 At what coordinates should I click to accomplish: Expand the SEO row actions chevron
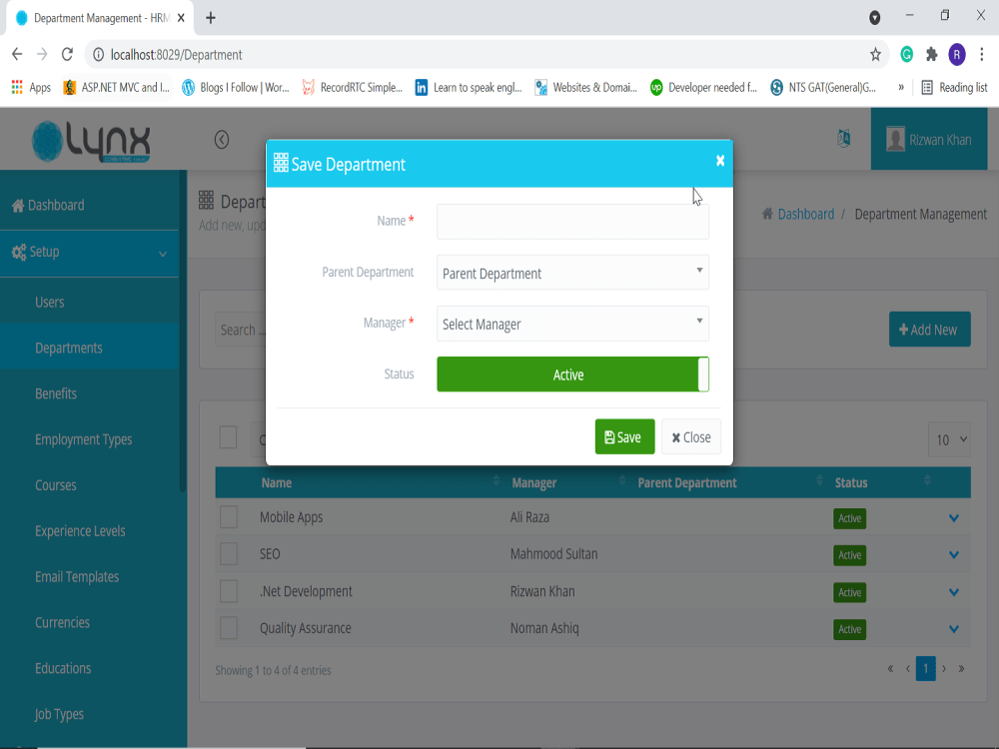point(954,554)
